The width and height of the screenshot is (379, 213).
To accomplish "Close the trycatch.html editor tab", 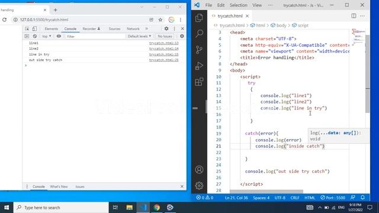I will (x=247, y=16).
